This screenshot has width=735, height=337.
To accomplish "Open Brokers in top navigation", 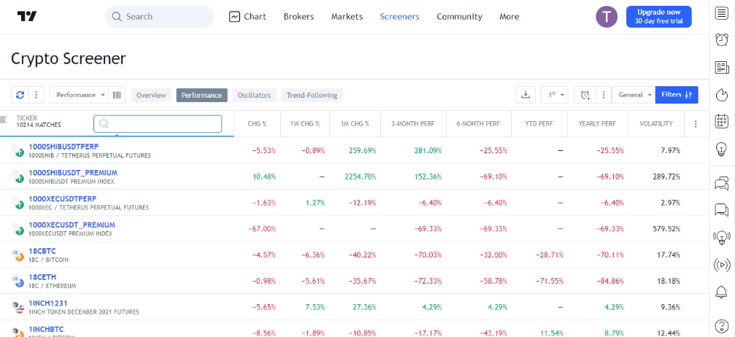I will point(299,17).
